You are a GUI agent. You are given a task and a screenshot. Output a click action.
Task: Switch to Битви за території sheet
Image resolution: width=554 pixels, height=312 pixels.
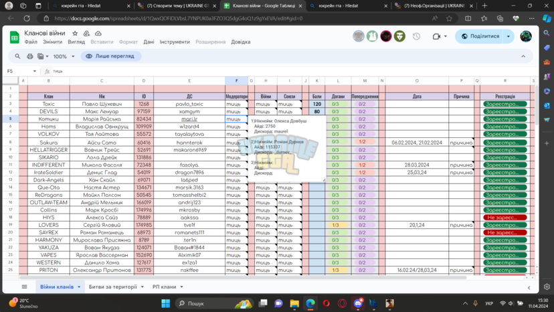112,287
